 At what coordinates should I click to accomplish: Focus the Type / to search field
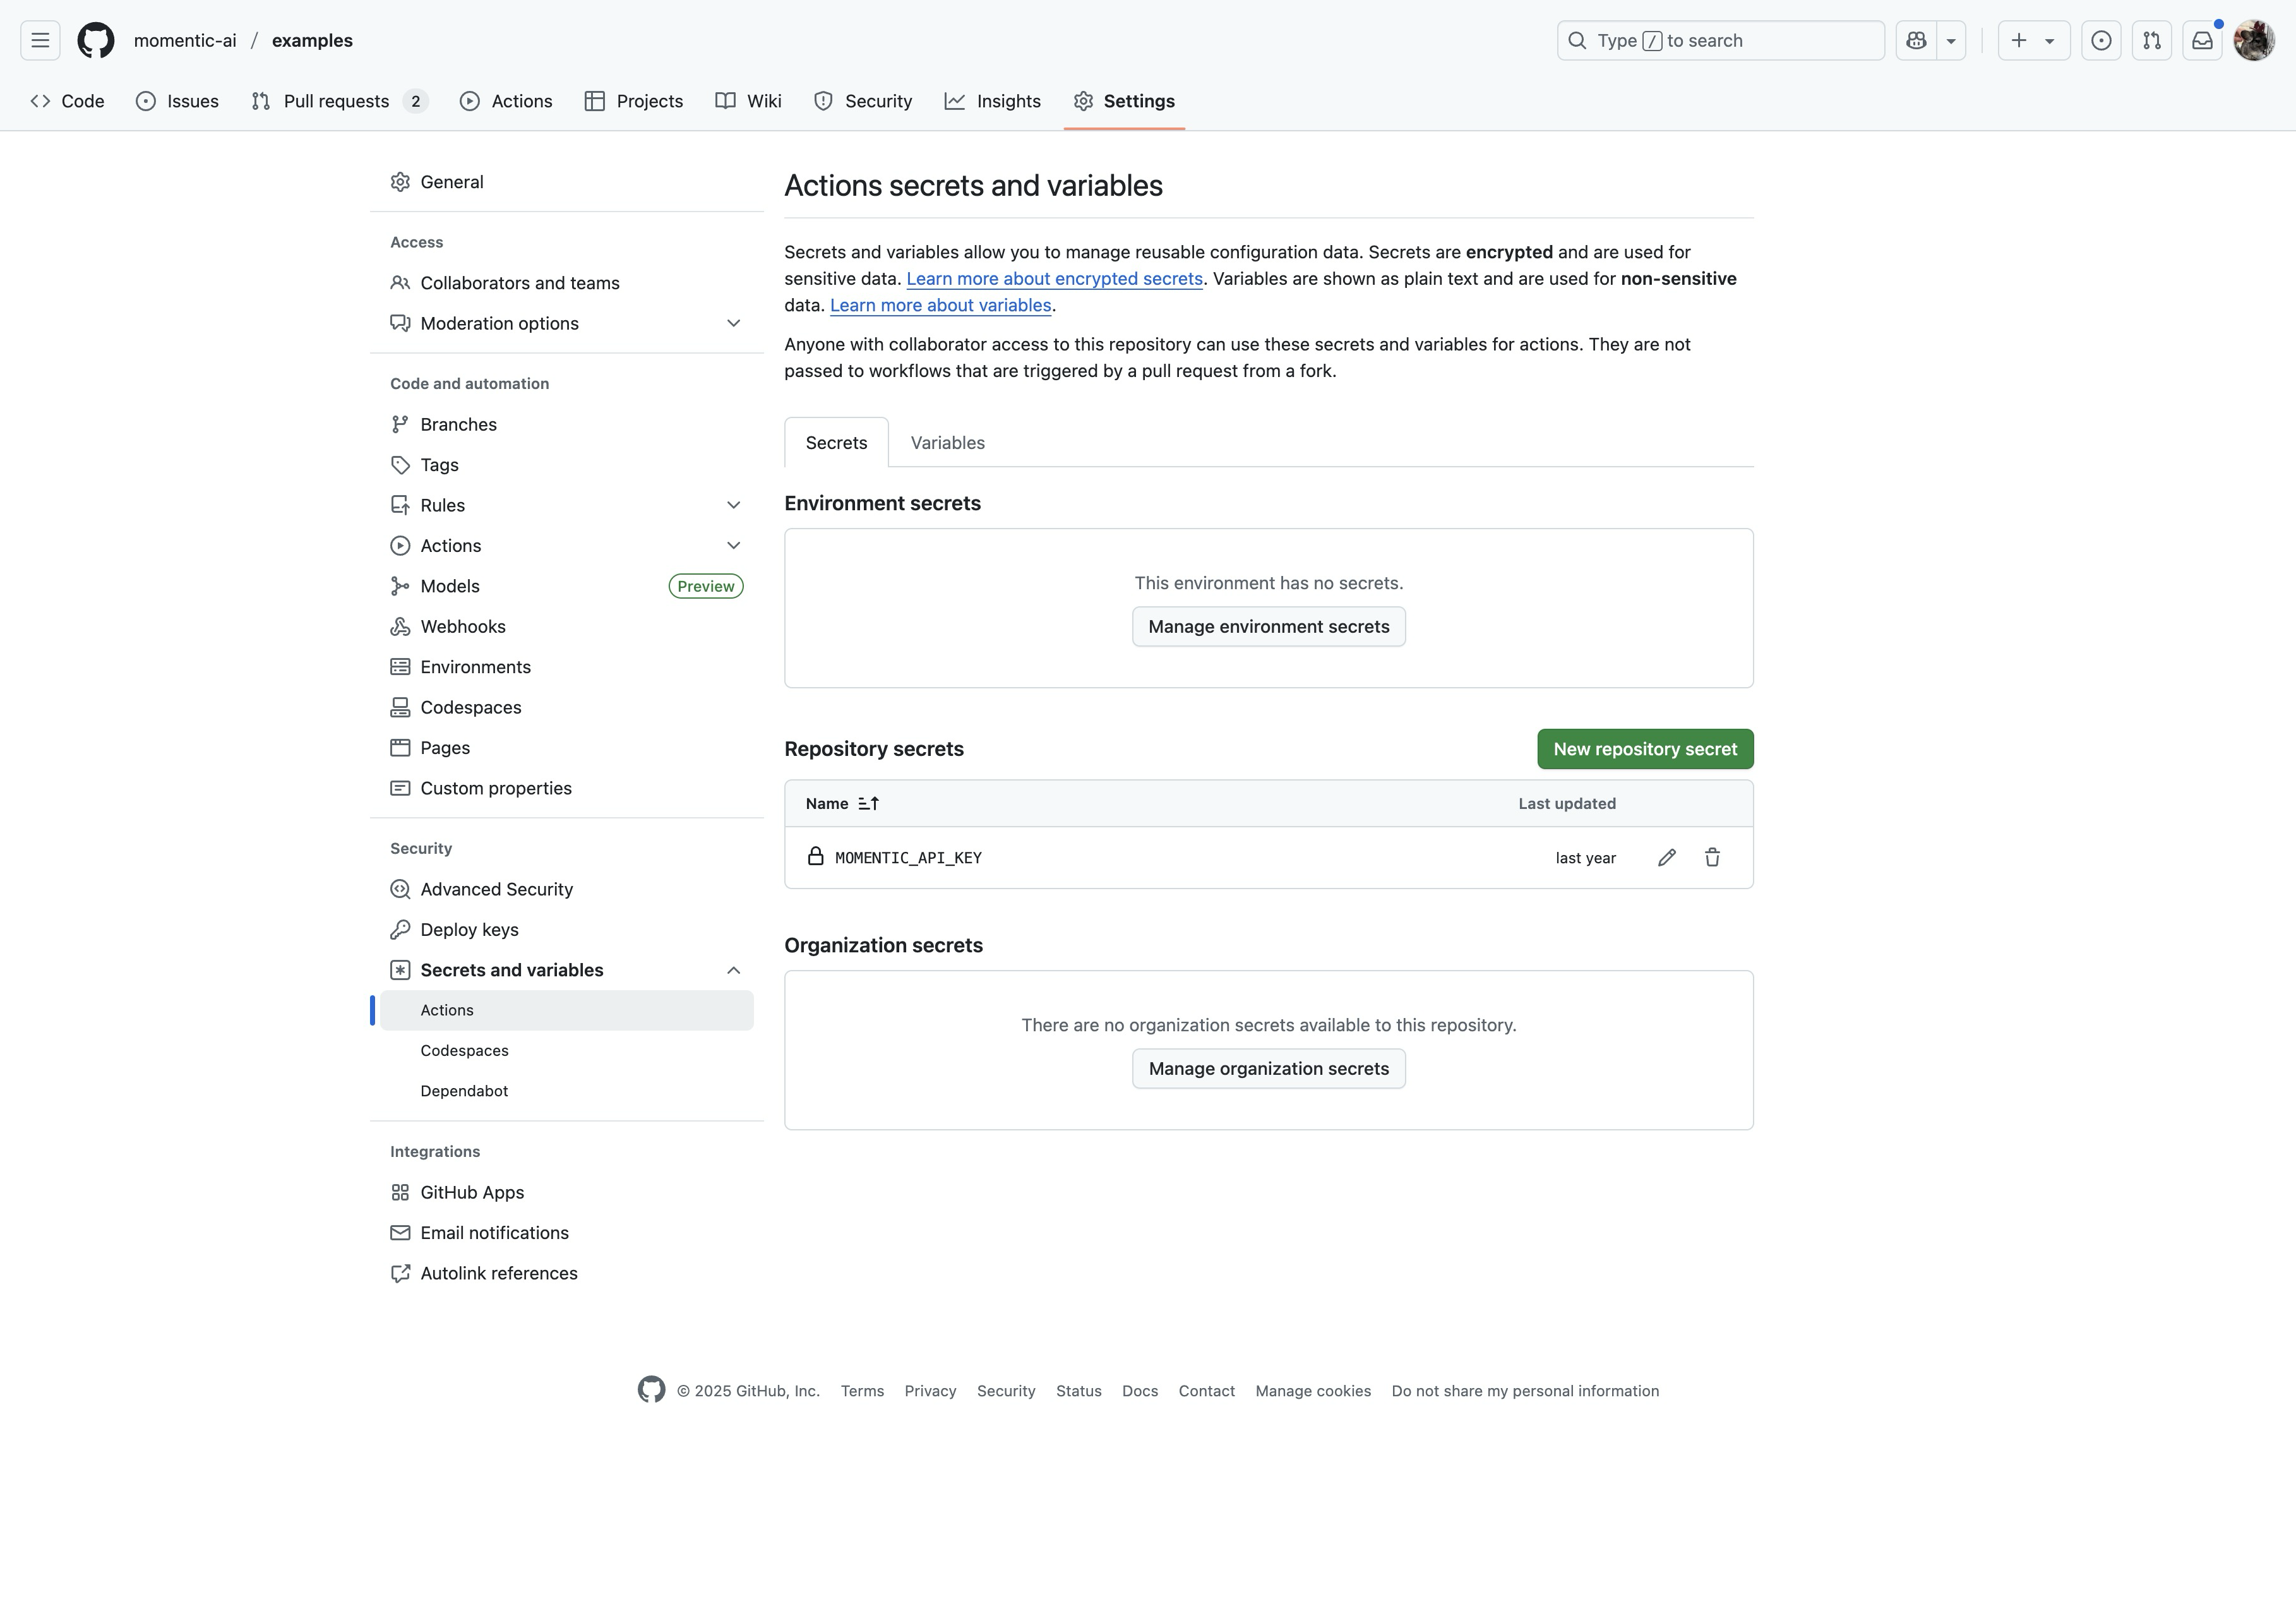1720,41
